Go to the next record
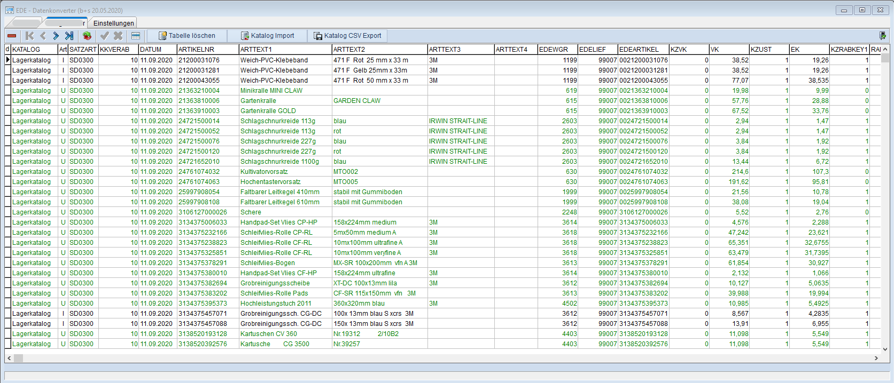Screen dimensions: 894x383 pyautogui.click(x=56, y=36)
